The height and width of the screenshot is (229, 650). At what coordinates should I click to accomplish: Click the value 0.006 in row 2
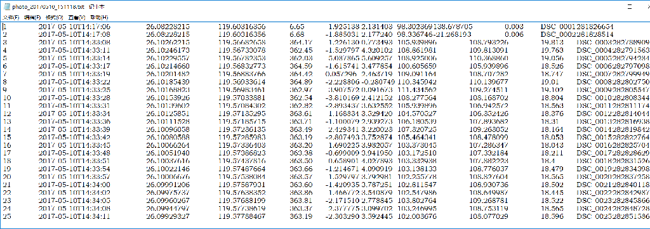click(514, 34)
